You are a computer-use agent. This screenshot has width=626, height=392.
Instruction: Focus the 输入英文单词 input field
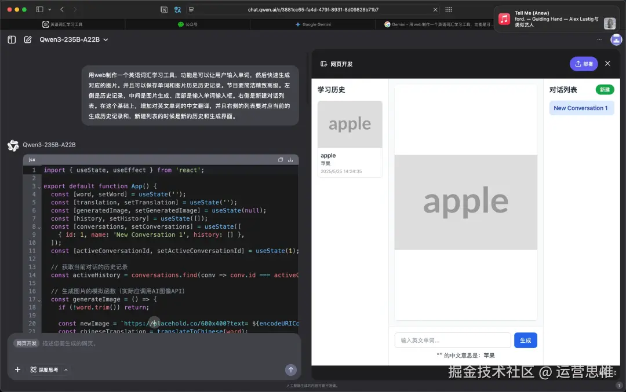pyautogui.click(x=453, y=340)
